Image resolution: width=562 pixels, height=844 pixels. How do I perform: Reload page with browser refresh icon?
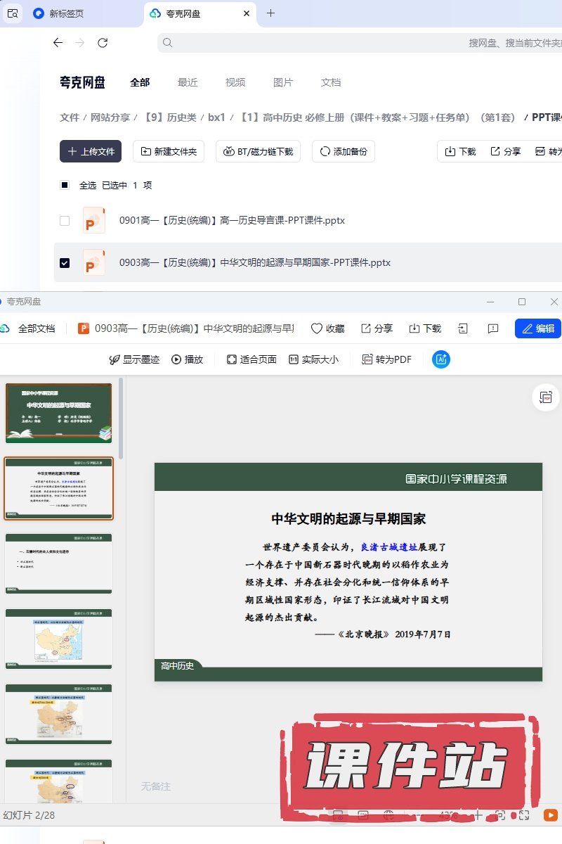pyautogui.click(x=103, y=43)
